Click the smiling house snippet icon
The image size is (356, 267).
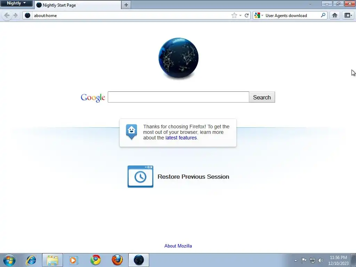(x=131, y=132)
